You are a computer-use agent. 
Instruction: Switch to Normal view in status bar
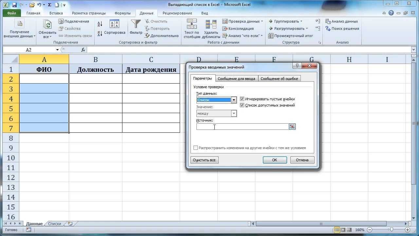coord(337,230)
